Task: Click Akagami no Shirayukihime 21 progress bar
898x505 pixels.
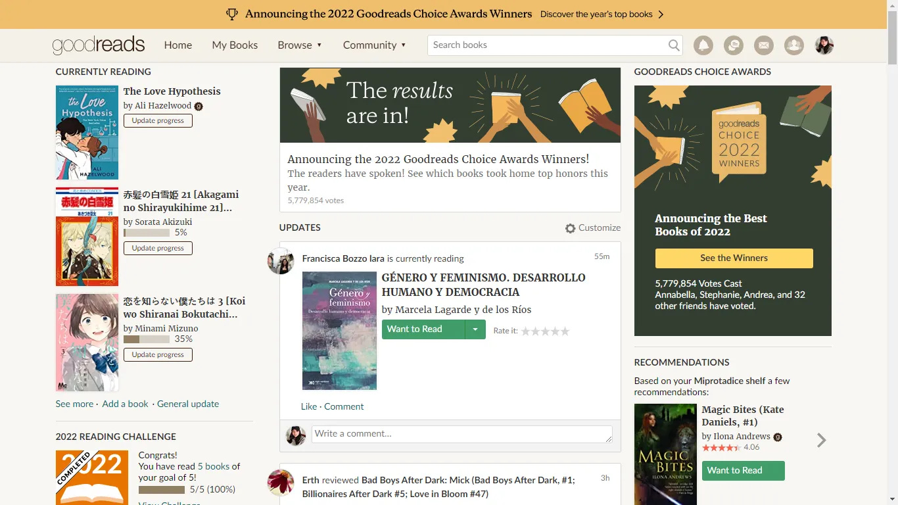Action: tap(147, 233)
